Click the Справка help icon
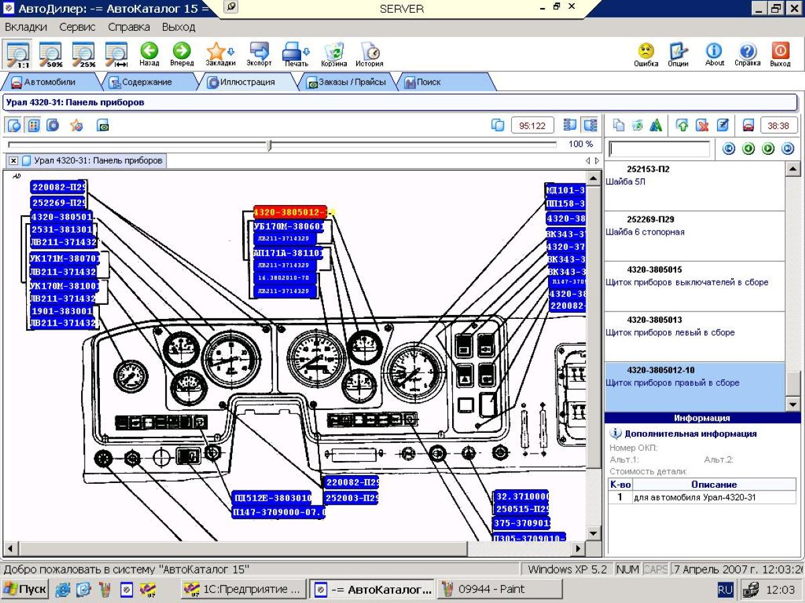 pos(747,54)
